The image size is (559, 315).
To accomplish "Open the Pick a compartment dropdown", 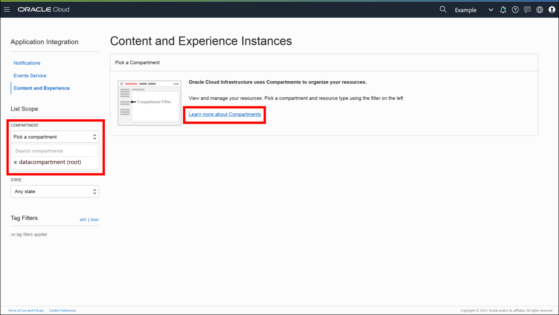I will pyautogui.click(x=55, y=137).
